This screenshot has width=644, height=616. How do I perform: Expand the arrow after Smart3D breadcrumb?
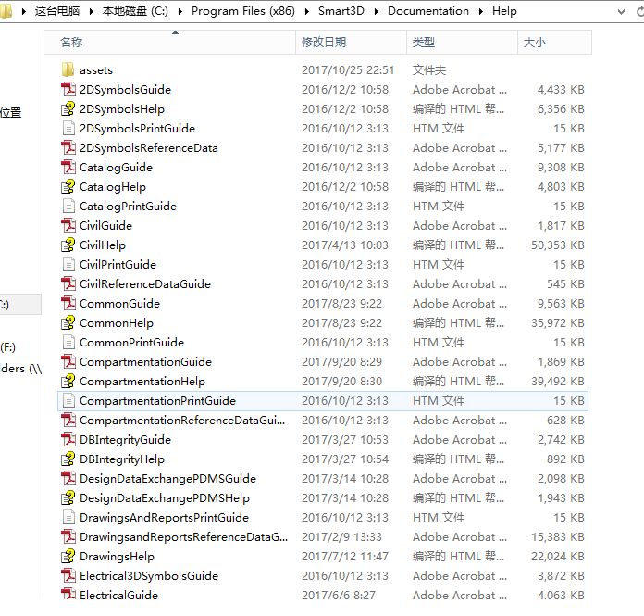(377, 11)
